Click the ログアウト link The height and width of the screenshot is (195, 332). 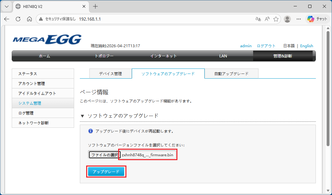tap(266, 46)
